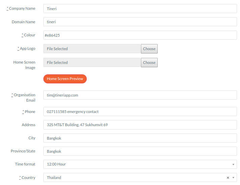The width and height of the screenshot is (240, 185).
Task: Click the Time format label
Action: coord(25,164)
